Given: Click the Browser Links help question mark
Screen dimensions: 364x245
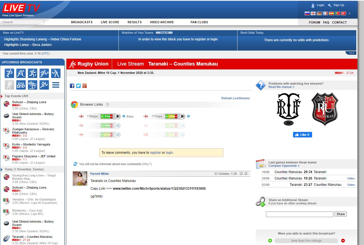Looking at the screenshot, I should click(108, 105).
